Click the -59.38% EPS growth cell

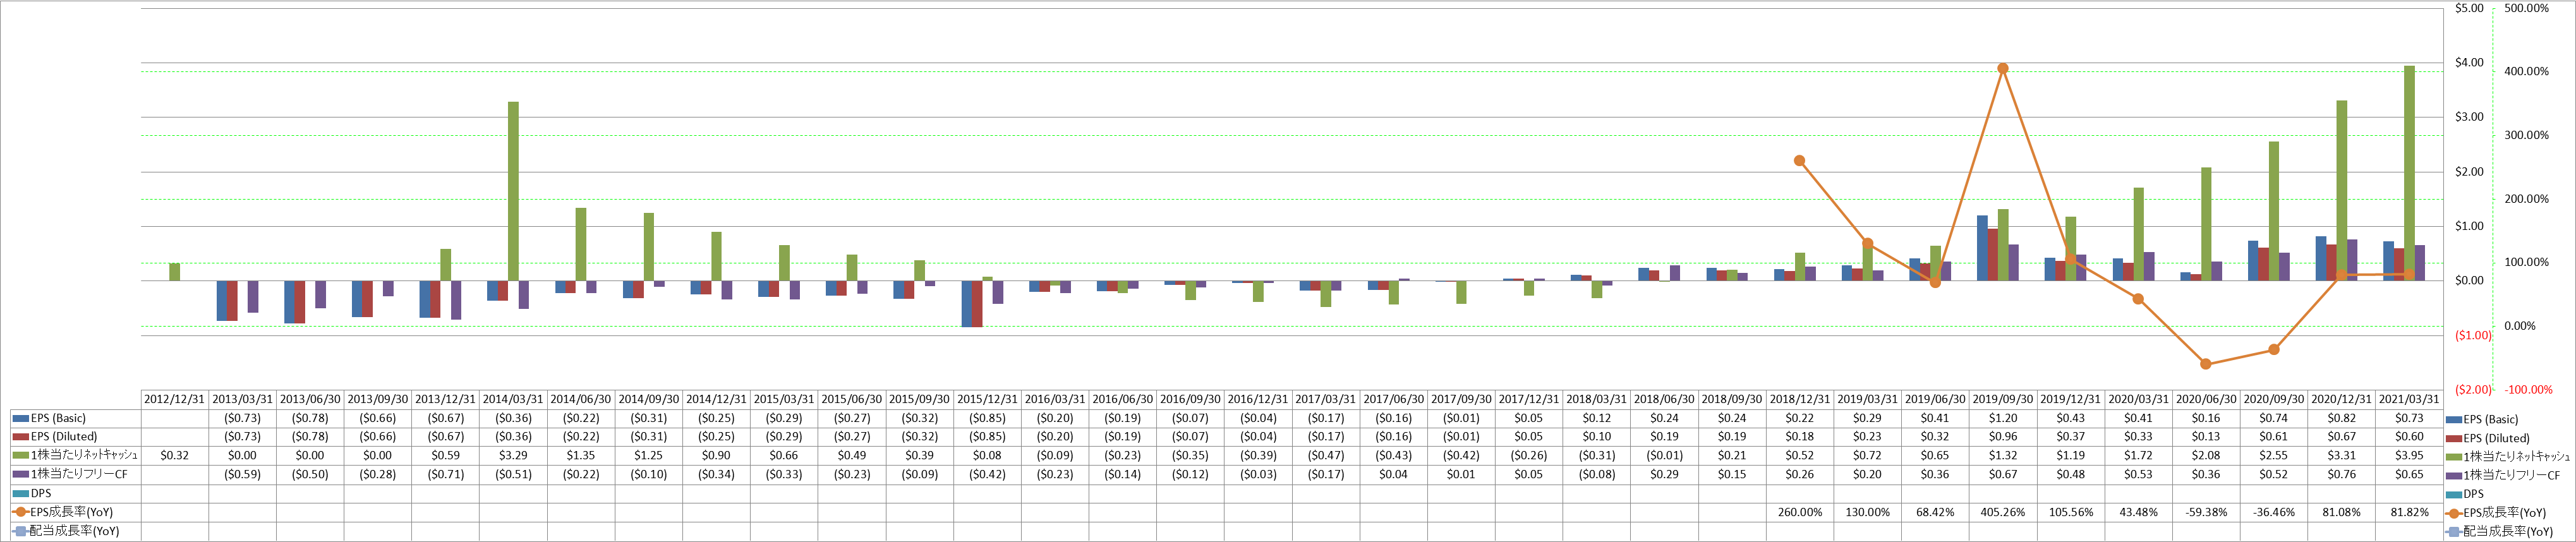pos(2206,512)
